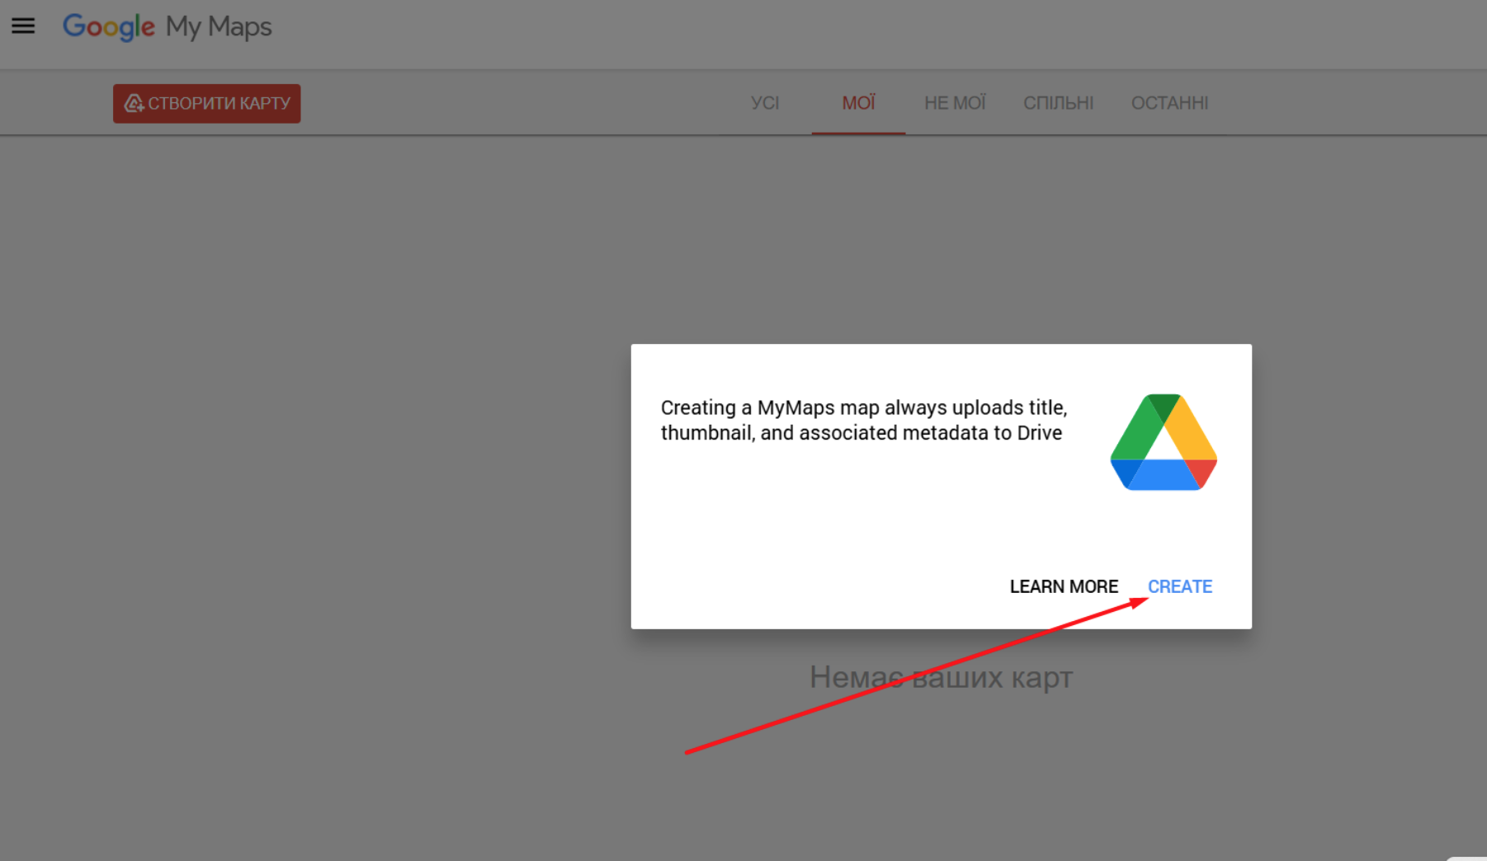Click the colorful Google logo
Screen dimensions: 1487x861
(x=109, y=26)
